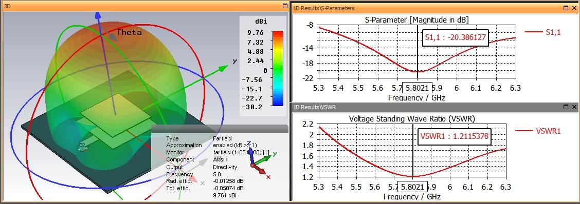Click the Voltage Standing Wave Ratio (VSWR) title
This screenshot has width=580, height=204.
click(412, 119)
